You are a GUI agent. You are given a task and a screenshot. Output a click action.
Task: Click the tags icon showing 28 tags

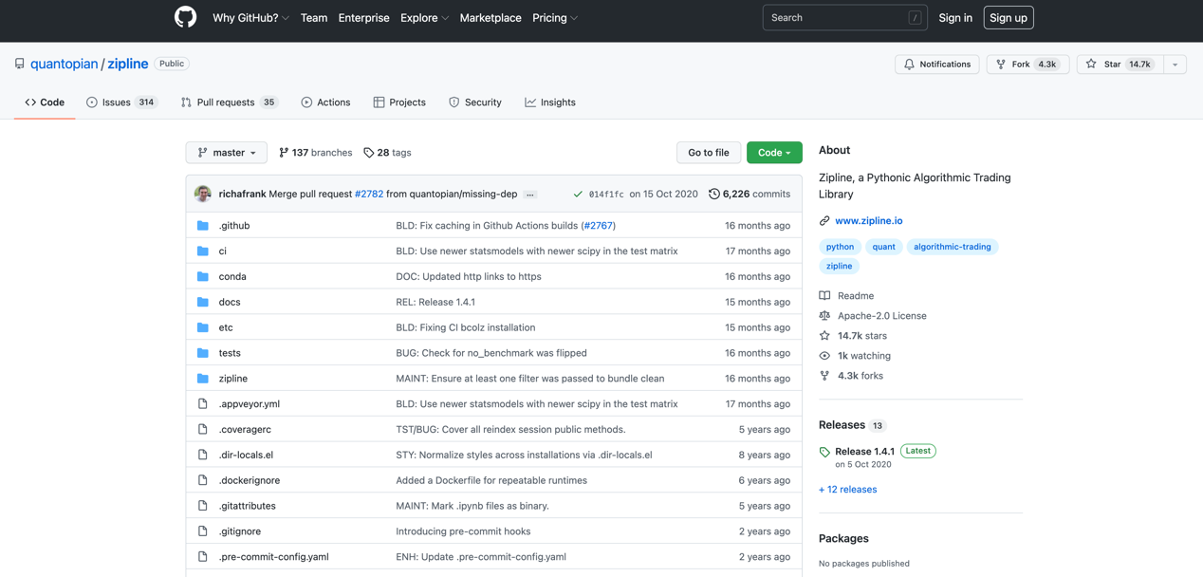(369, 153)
